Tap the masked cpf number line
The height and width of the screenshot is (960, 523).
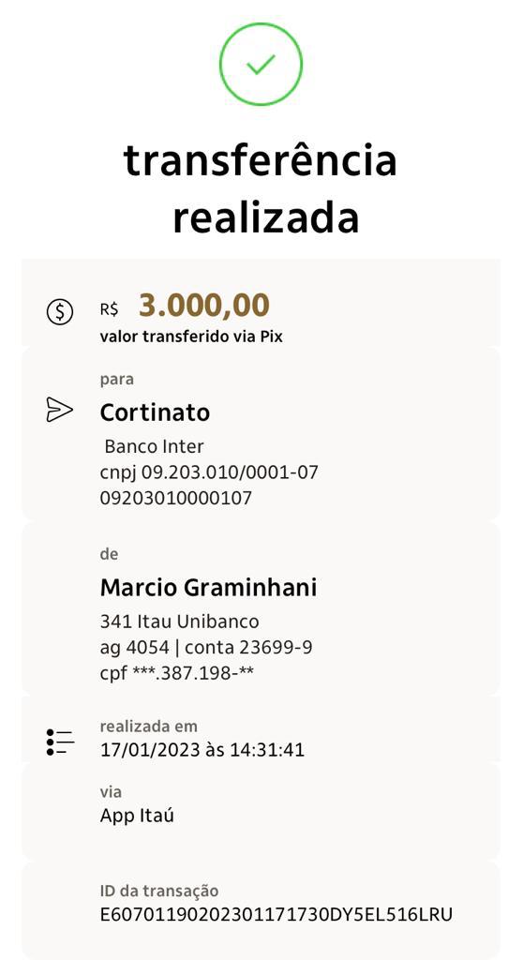(177, 674)
